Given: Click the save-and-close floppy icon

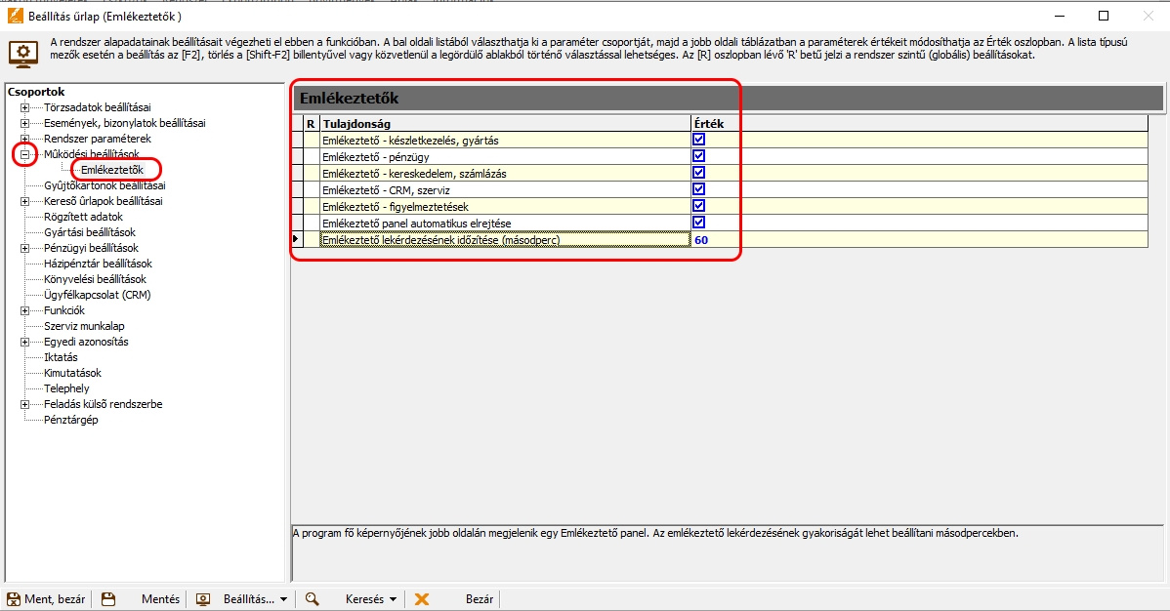Looking at the screenshot, I should click(14, 599).
